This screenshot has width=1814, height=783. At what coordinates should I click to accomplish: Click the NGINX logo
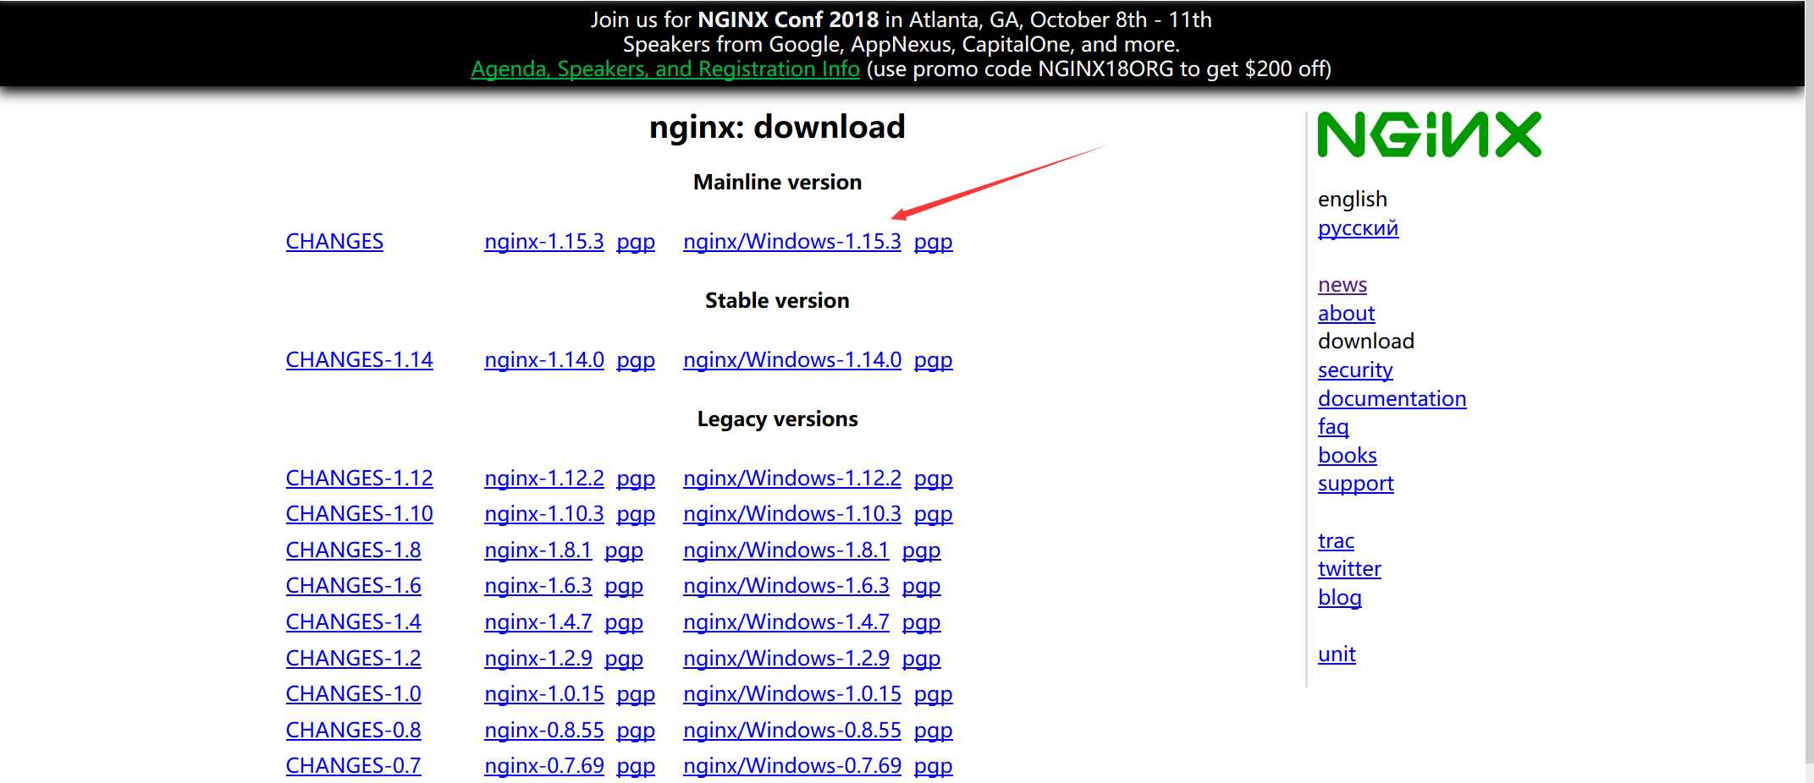point(1429,134)
